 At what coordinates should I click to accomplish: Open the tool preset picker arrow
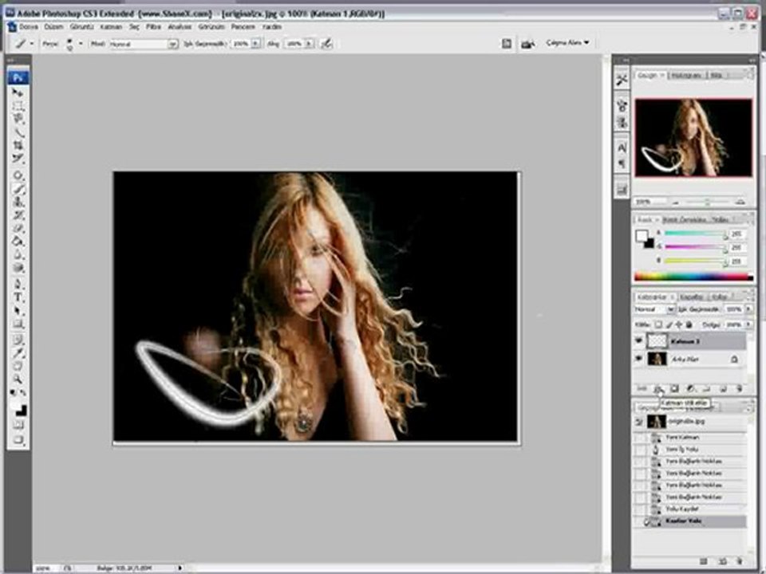tap(32, 43)
